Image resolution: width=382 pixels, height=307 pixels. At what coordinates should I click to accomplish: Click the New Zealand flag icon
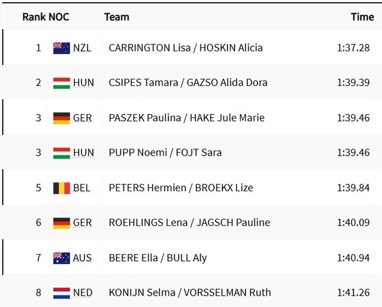click(61, 48)
